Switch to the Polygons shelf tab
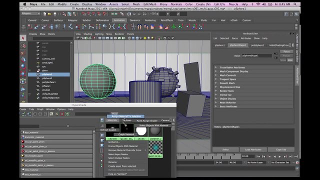The height and width of the screenshot is (180, 320). tap(72, 20)
